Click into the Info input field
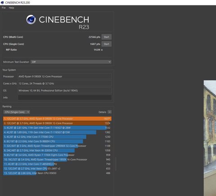The width and height of the screenshot is (216, 196). pyautogui.click(x=65, y=97)
